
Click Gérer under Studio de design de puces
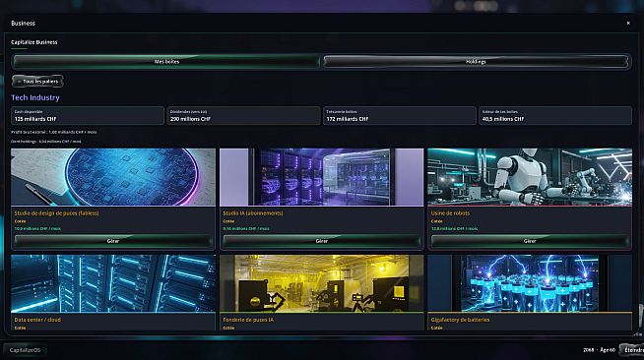[113, 241]
